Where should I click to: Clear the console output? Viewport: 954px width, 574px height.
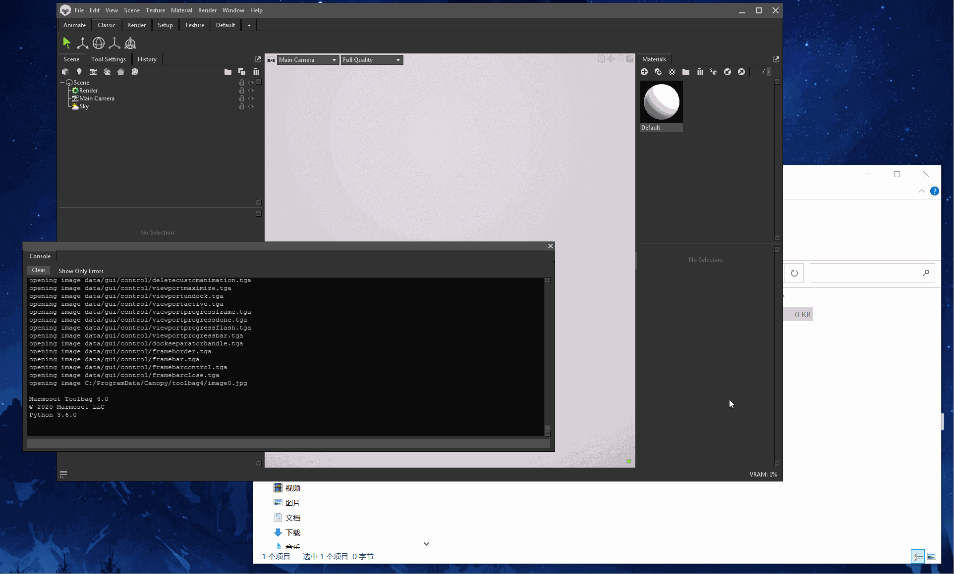click(x=39, y=270)
